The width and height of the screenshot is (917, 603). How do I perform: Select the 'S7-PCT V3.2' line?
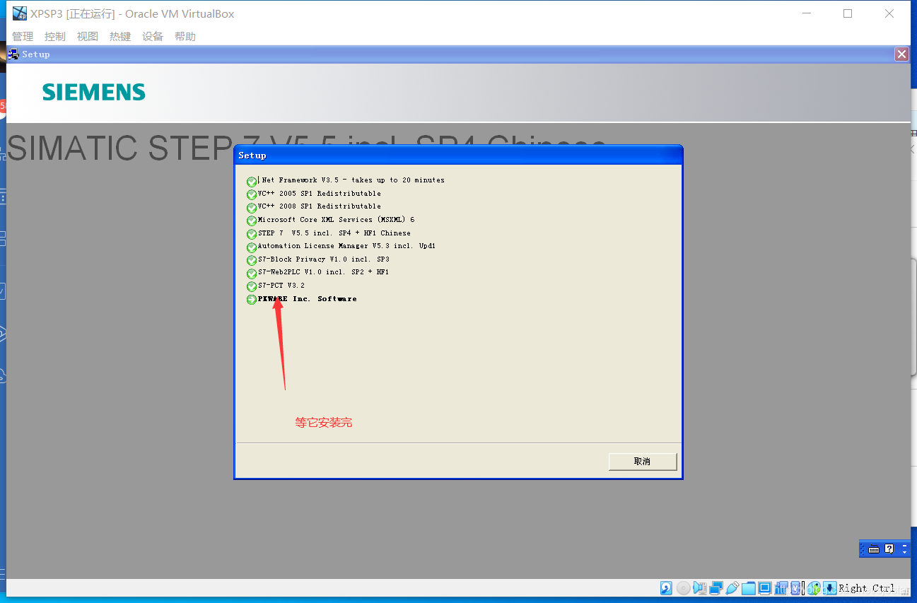(x=281, y=286)
